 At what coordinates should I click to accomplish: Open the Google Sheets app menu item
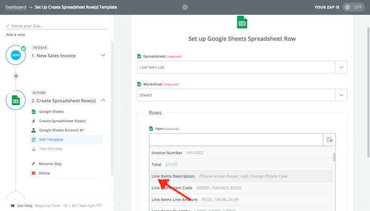tap(51, 112)
